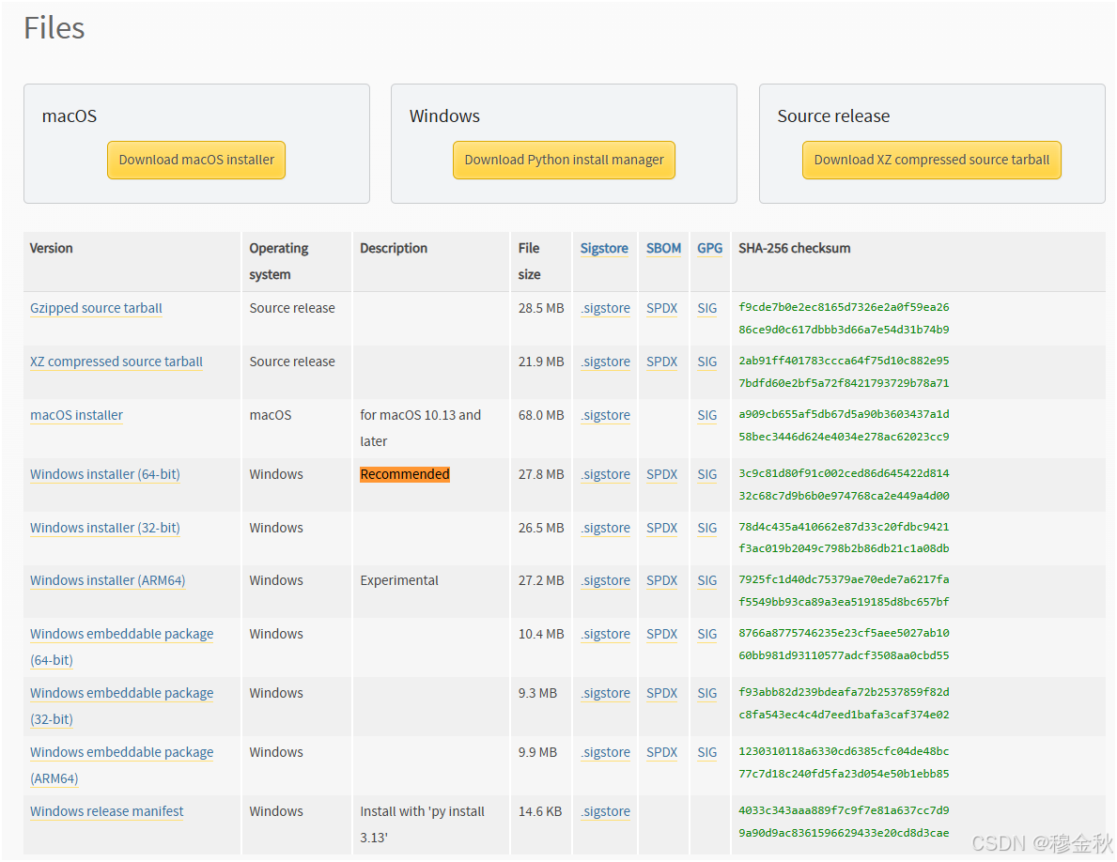Open .sigstore for embeddable package (ARM64)
Viewport: 1117px width, 862px height.
(605, 752)
